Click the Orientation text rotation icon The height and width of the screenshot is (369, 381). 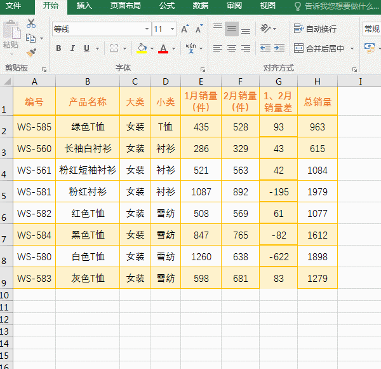265,29
